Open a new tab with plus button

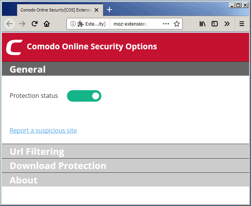click(109, 10)
